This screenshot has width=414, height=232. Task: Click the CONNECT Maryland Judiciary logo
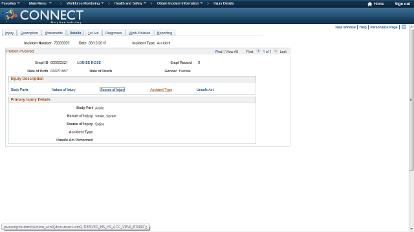click(x=43, y=15)
